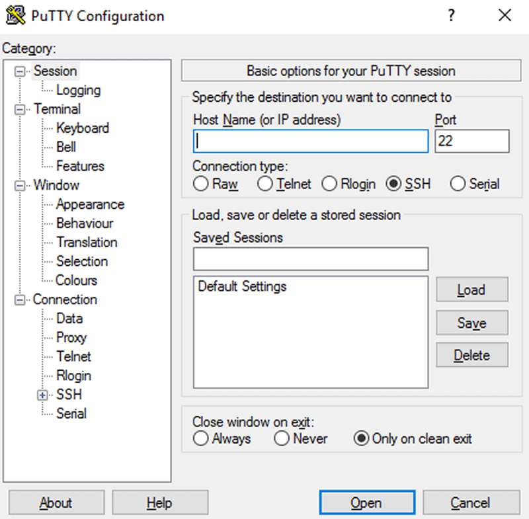Expand the SSH tree node
The image size is (529, 519).
pos(41,395)
